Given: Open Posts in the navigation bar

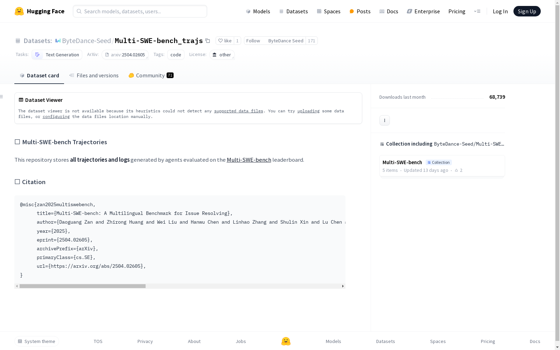Looking at the screenshot, I should click(x=360, y=11).
